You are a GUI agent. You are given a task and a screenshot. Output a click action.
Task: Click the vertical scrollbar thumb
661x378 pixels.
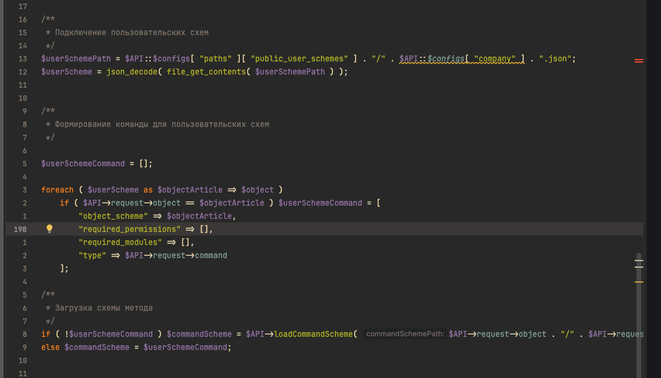pos(639,310)
